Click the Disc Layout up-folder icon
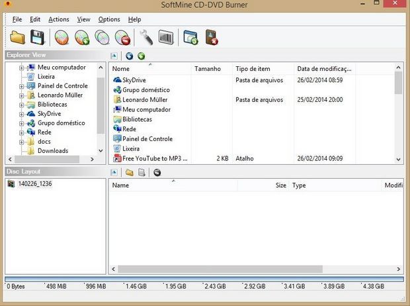This screenshot has height=306, width=410. 114,172
